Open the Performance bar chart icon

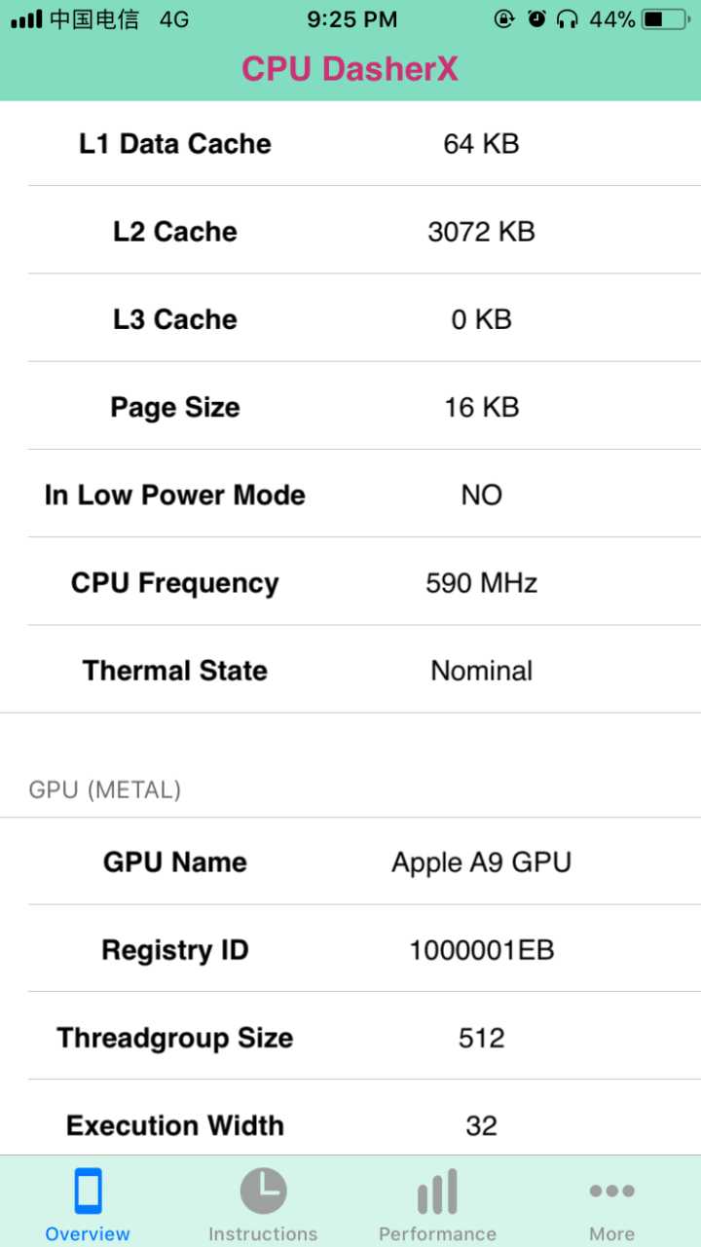[437, 1189]
